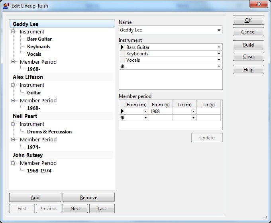Click the Keyboards row selector in Instrument grid

pos(122,53)
